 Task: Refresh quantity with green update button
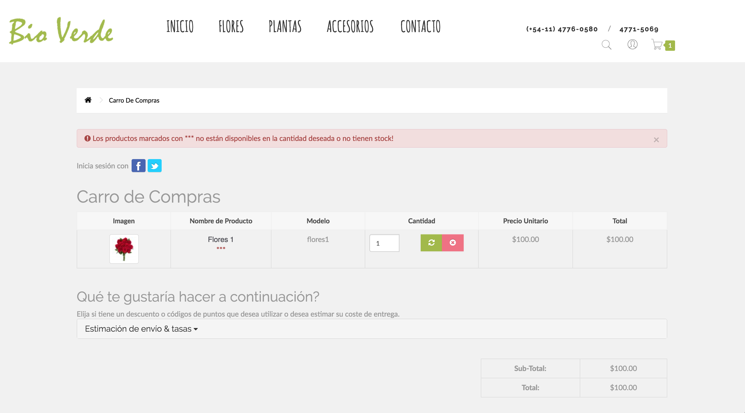tap(431, 243)
